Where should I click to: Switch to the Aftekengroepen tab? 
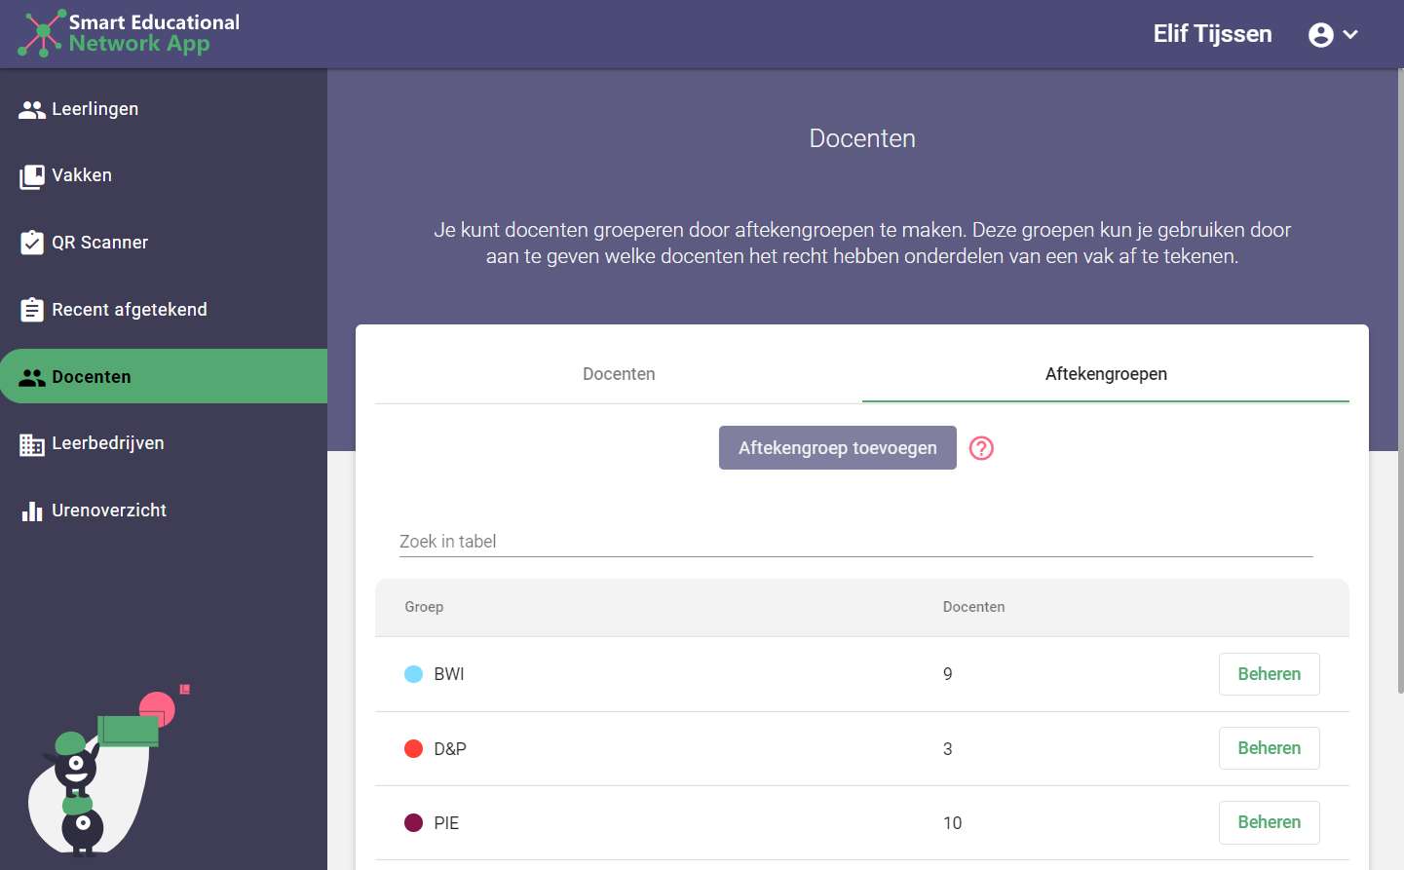[1106, 374]
